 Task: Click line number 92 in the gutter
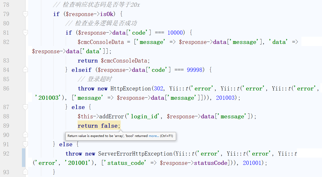click(6, 153)
